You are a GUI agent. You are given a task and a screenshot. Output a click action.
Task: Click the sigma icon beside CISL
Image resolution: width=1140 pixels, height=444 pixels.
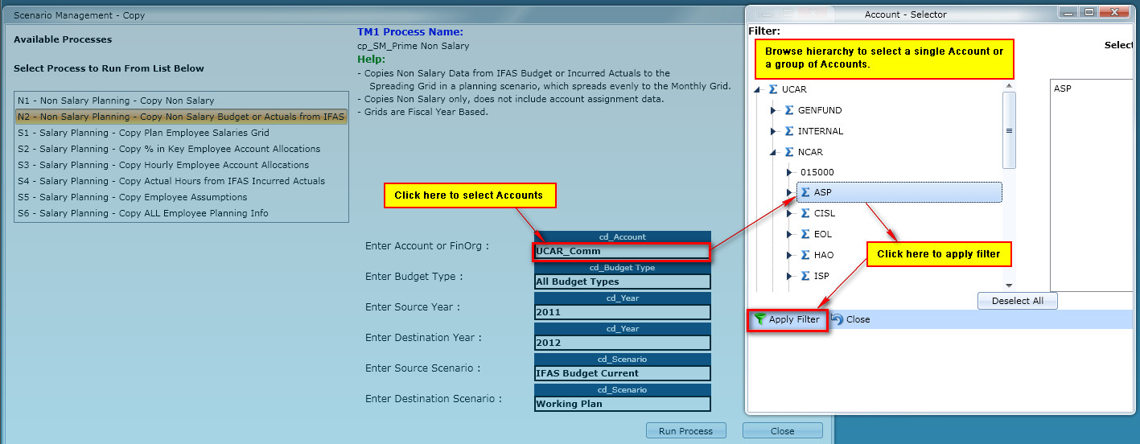[805, 213]
